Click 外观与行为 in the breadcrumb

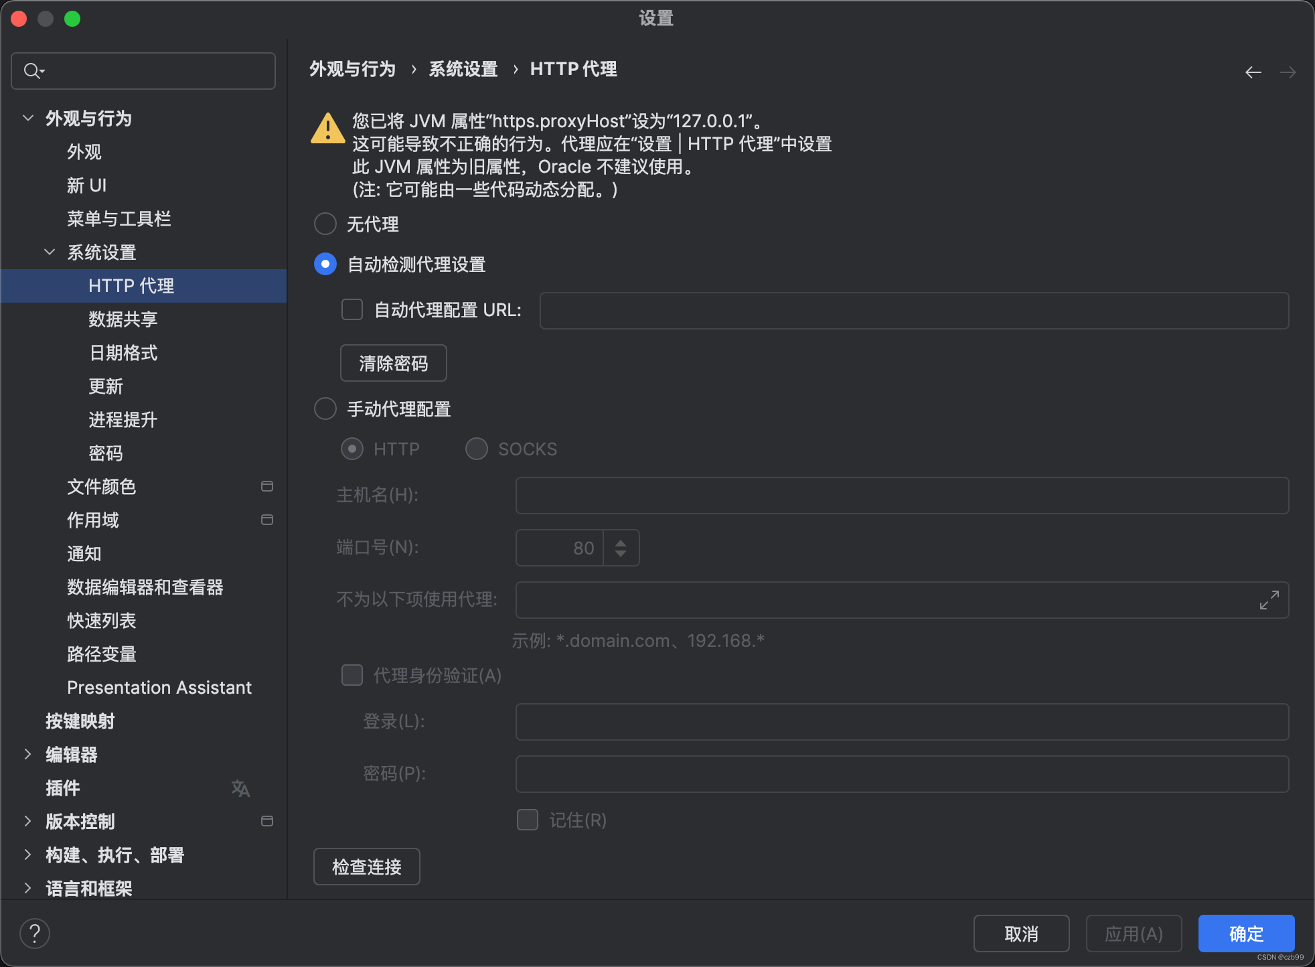tap(353, 69)
